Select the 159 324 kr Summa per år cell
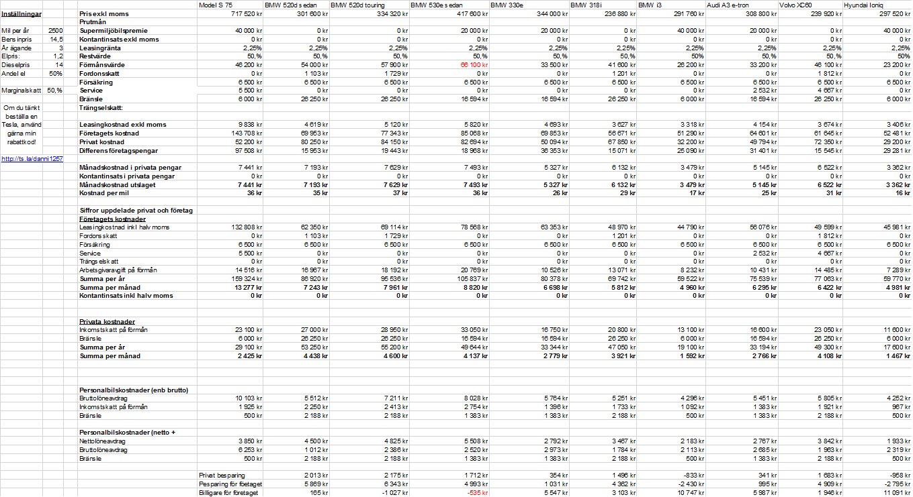The image size is (913, 497). point(247,279)
